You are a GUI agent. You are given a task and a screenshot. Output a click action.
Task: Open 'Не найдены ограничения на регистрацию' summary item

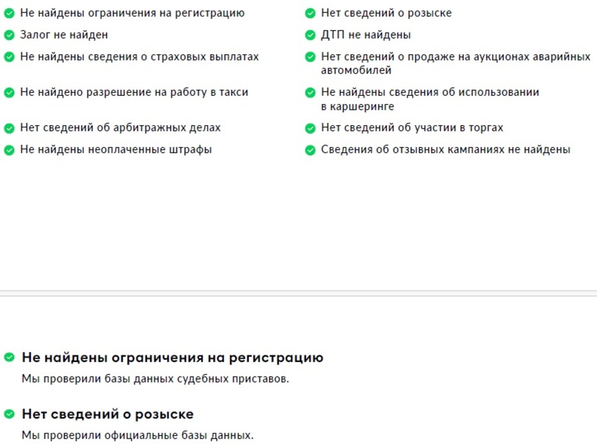(132, 13)
